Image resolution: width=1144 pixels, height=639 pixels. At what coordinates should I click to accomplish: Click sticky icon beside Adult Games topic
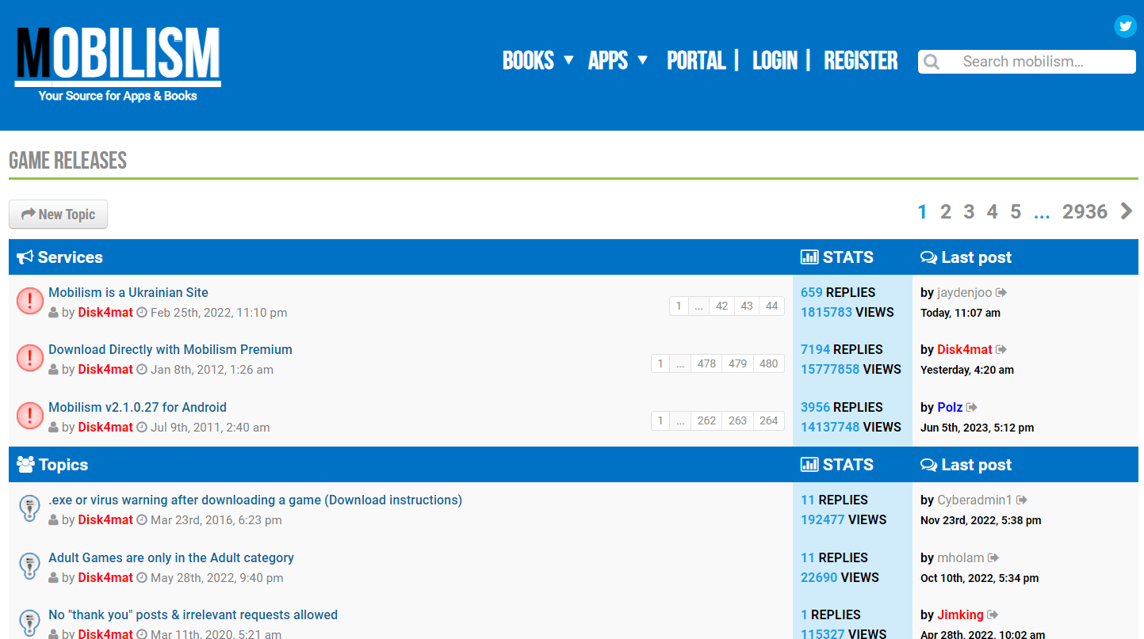click(x=29, y=567)
